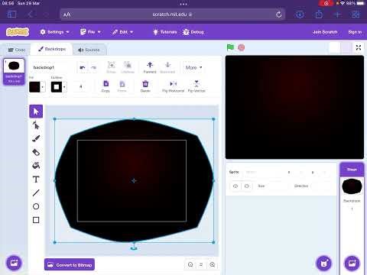Select the Brush tool

(x=36, y=138)
